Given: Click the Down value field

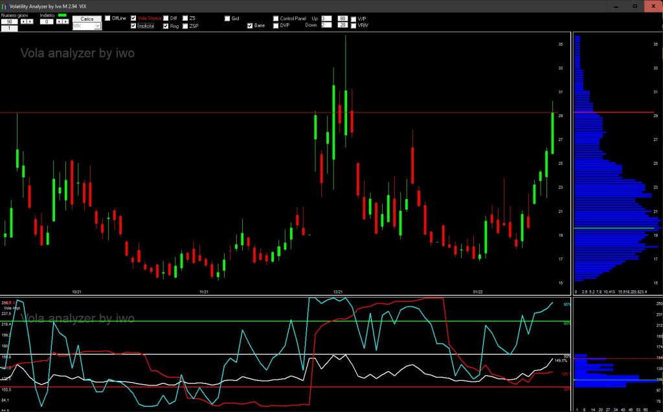Looking at the screenshot, I should 326,25.
